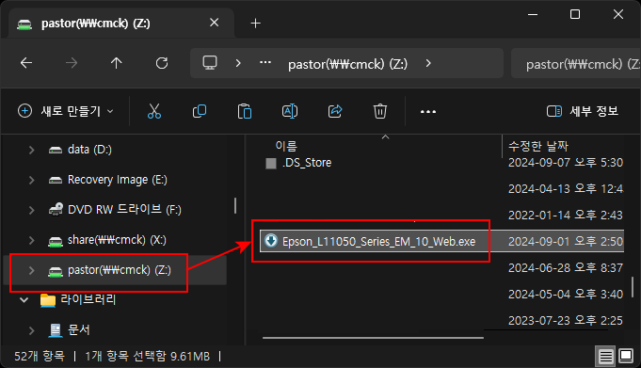This screenshot has height=368, width=641.
Task: Click the This PC monitor icon
Action: coord(210,63)
